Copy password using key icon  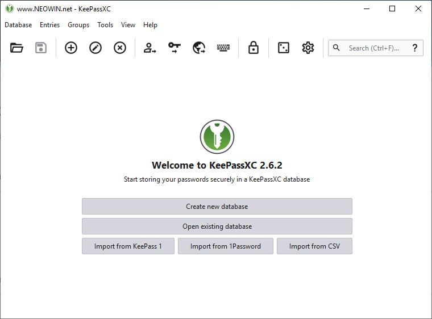click(174, 48)
